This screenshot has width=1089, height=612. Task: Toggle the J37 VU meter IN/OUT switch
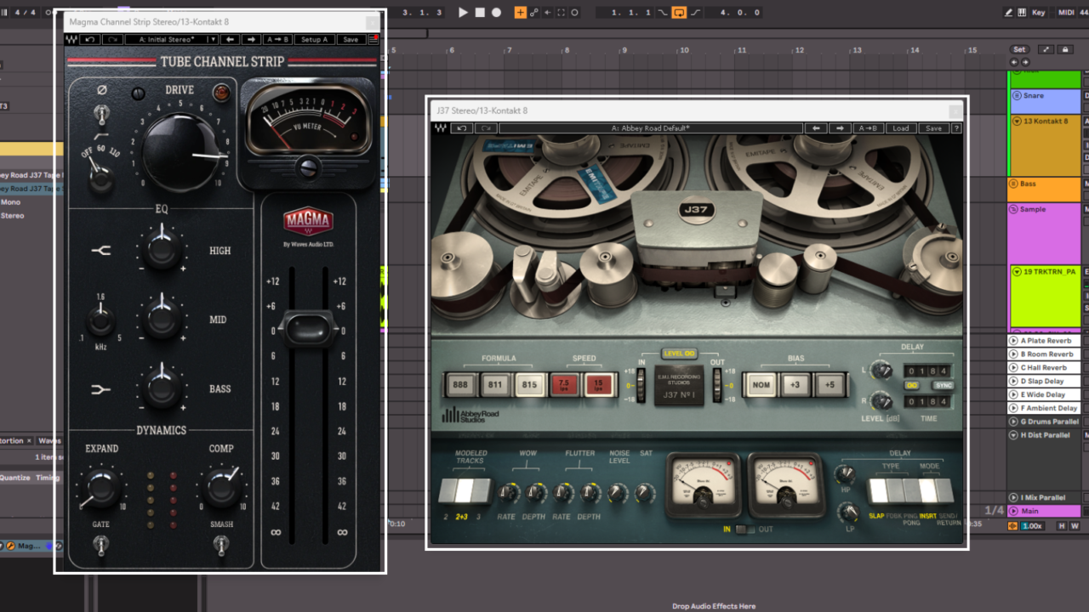click(744, 530)
